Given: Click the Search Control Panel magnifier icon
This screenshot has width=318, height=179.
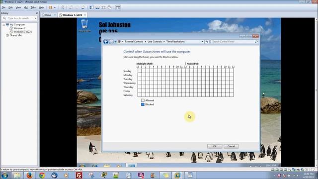Looking at the screenshot, I should [256, 42].
